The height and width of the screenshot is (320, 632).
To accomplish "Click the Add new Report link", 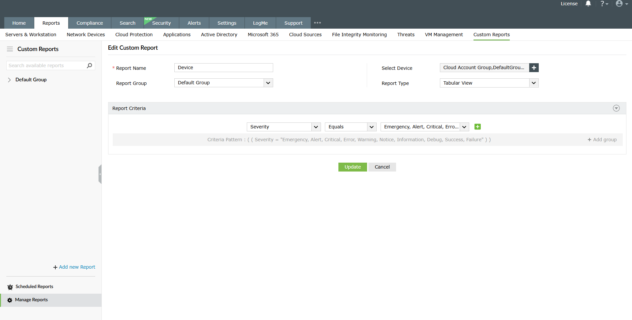I will tap(74, 267).
